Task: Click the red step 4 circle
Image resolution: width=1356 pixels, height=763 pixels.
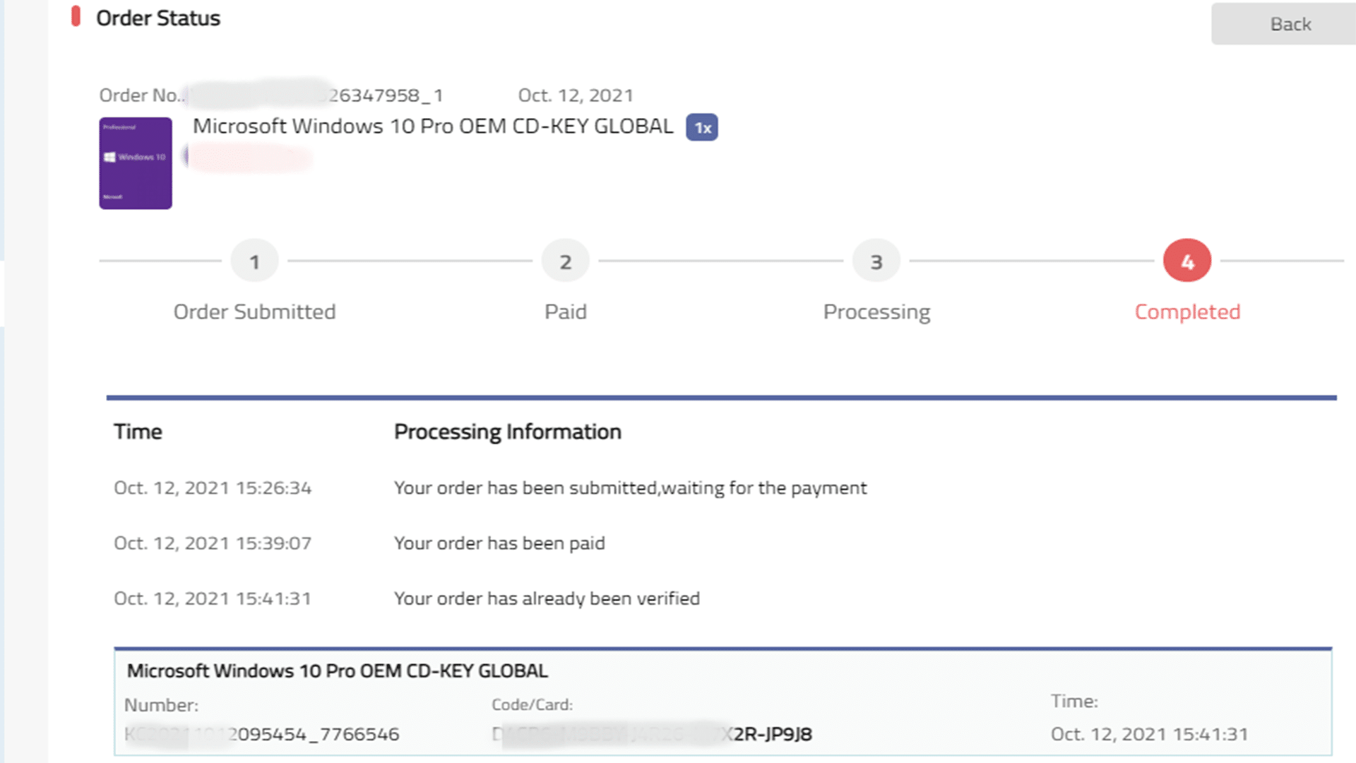Action: click(x=1186, y=261)
